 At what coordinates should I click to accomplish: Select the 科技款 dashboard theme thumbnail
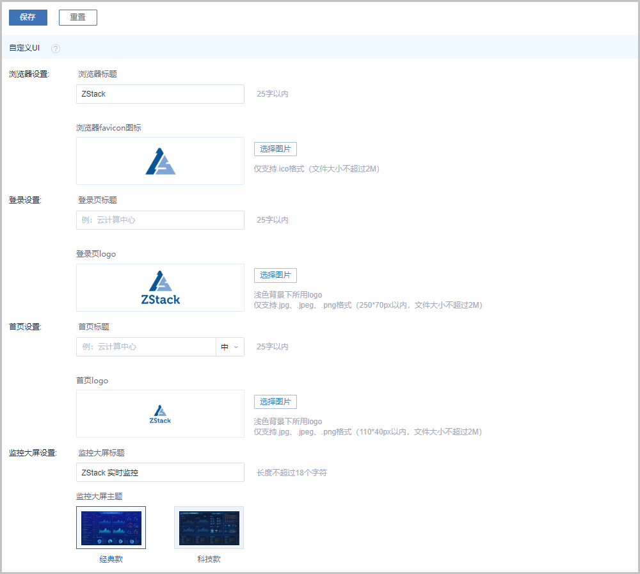(209, 527)
